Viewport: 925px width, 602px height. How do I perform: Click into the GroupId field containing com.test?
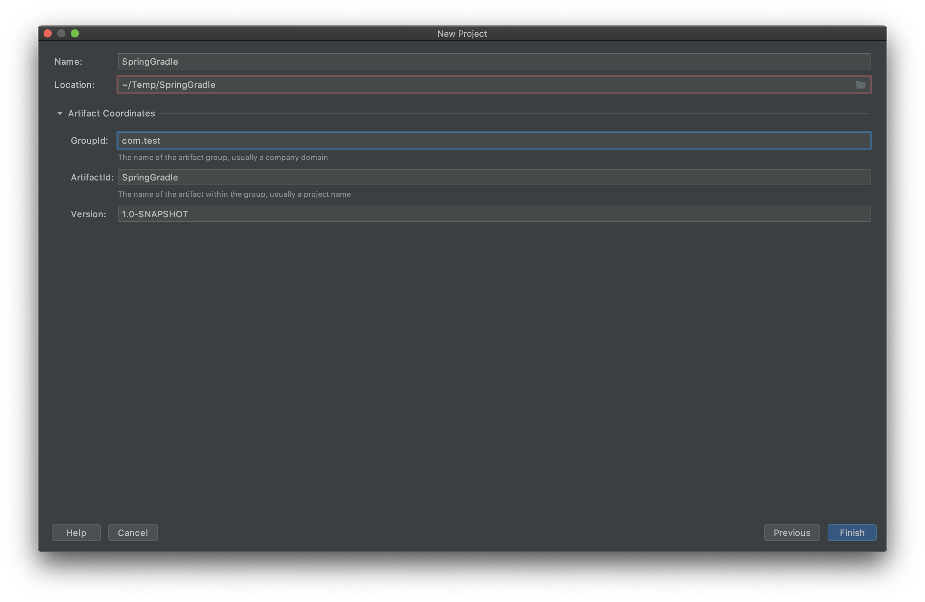493,140
